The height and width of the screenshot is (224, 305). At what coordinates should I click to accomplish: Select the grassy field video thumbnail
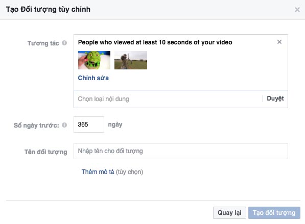[131, 60]
